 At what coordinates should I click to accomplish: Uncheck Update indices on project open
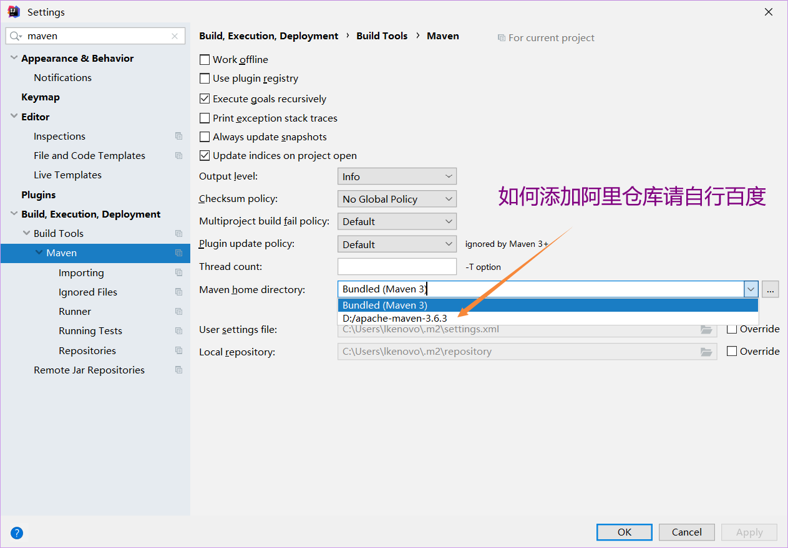click(204, 155)
